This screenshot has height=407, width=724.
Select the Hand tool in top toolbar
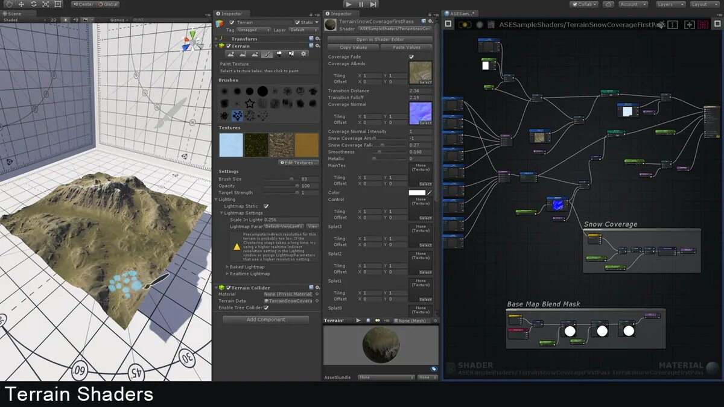click(x=9, y=4)
